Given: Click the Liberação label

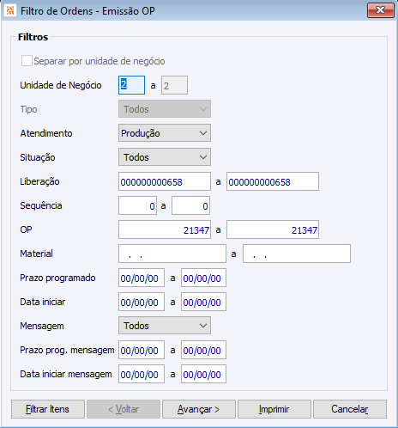Looking at the screenshot, I should [x=39, y=181].
